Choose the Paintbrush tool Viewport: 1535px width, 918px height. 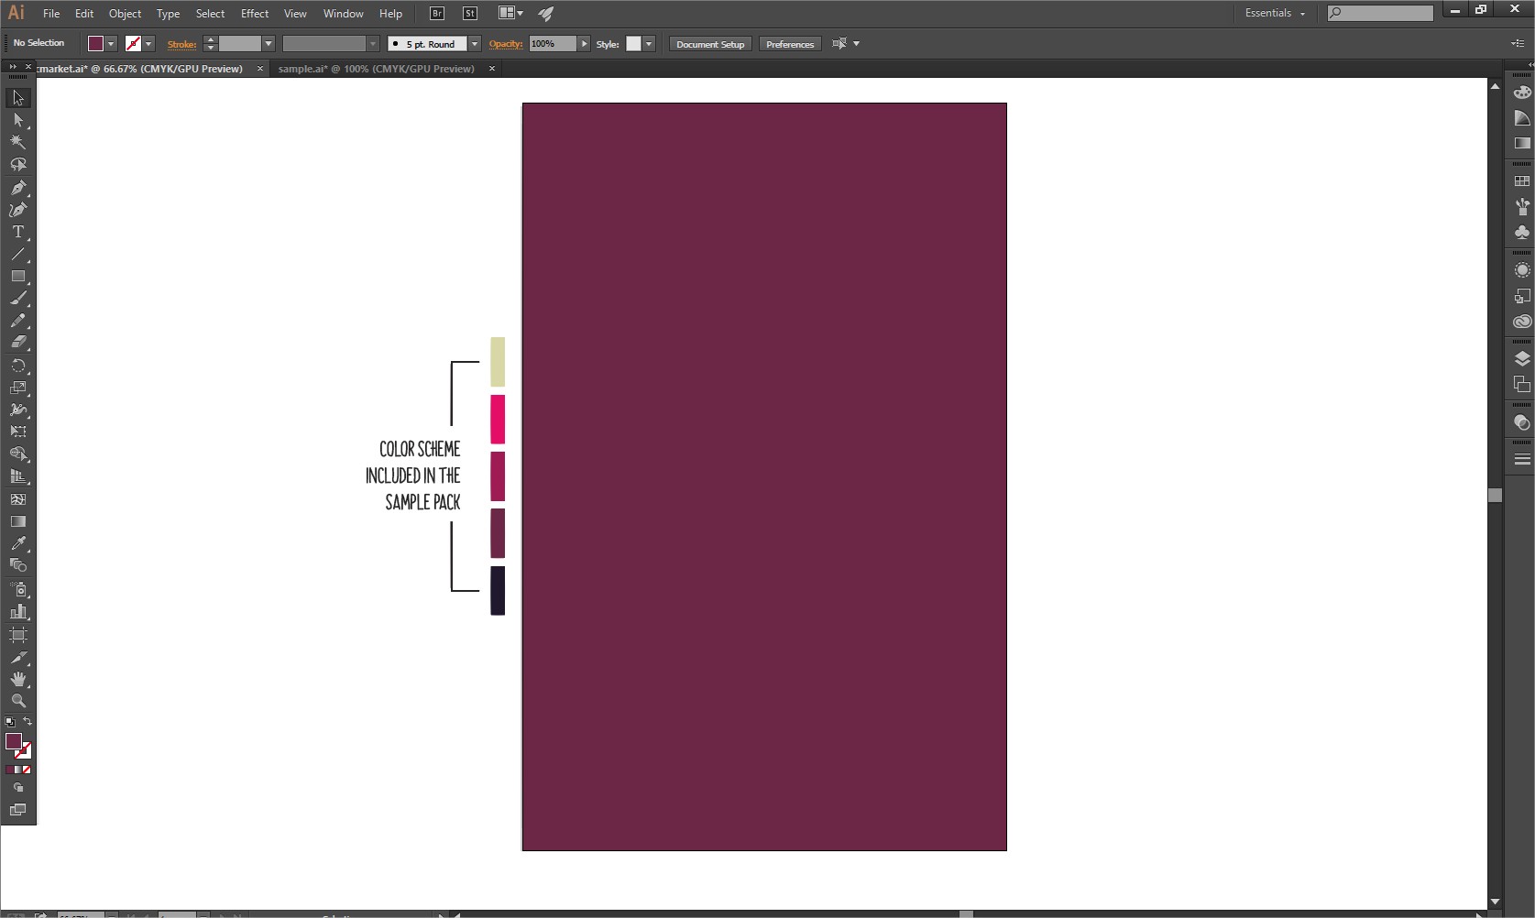[x=18, y=299]
